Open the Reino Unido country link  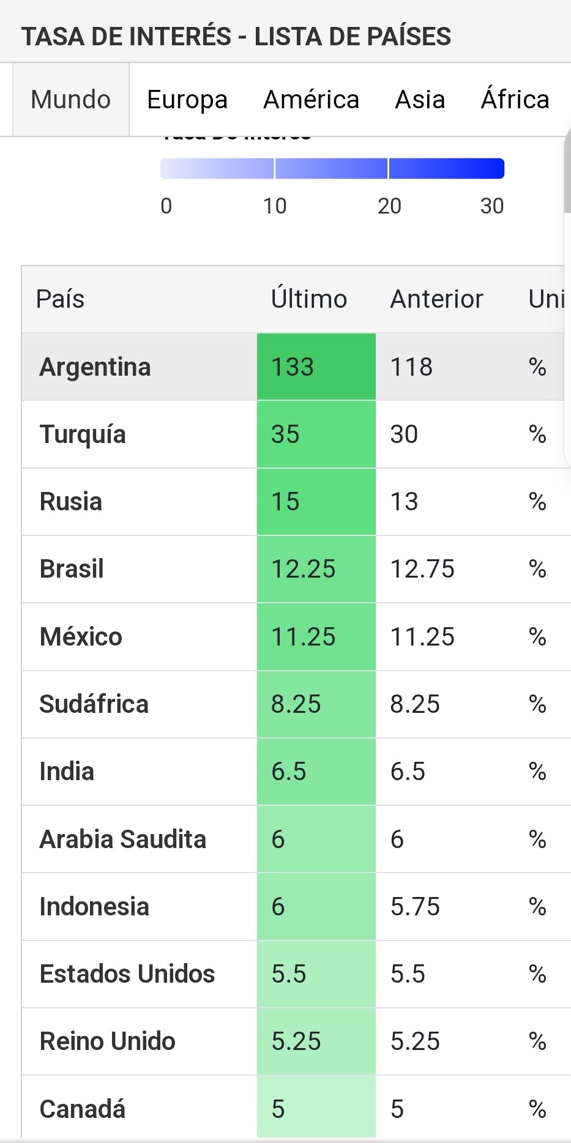click(x=107, y=1041)
